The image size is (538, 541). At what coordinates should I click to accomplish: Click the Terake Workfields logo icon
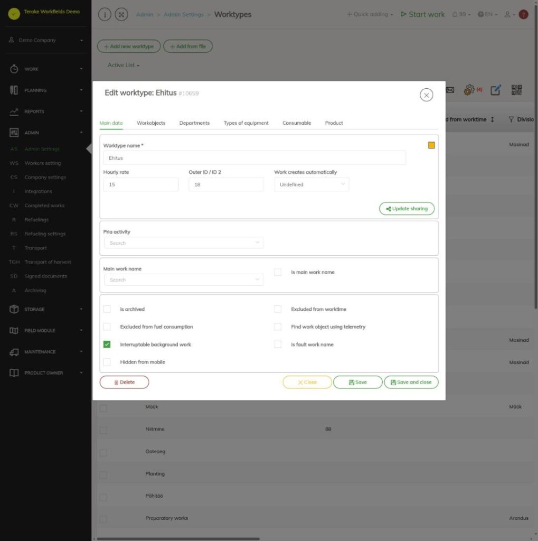[x=14, y=13]
